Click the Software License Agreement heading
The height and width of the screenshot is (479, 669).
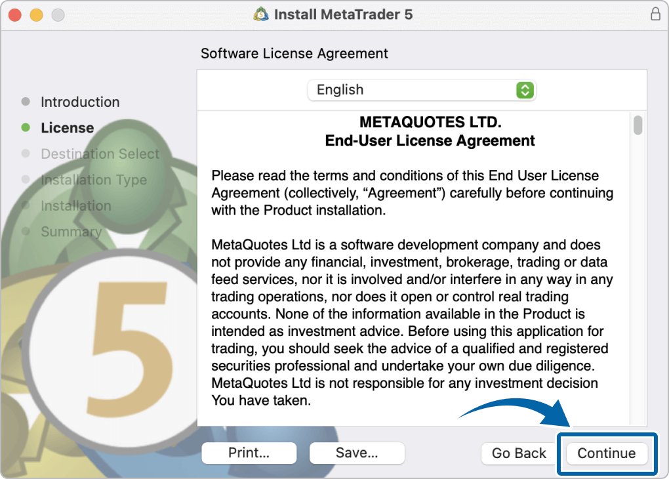294,53
